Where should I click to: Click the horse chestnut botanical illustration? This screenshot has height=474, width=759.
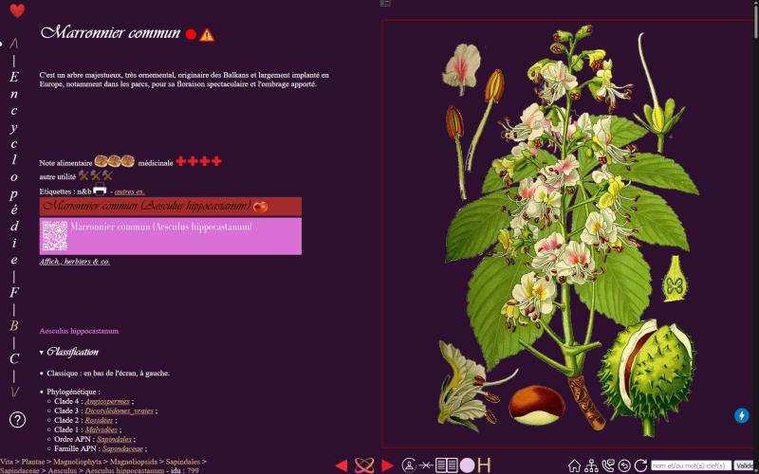568,234
